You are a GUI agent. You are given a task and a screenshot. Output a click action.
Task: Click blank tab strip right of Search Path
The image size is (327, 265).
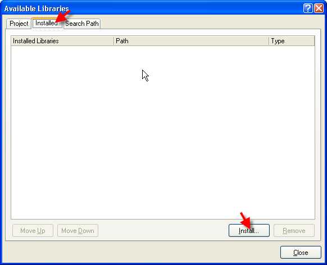(x=211, y=24)
